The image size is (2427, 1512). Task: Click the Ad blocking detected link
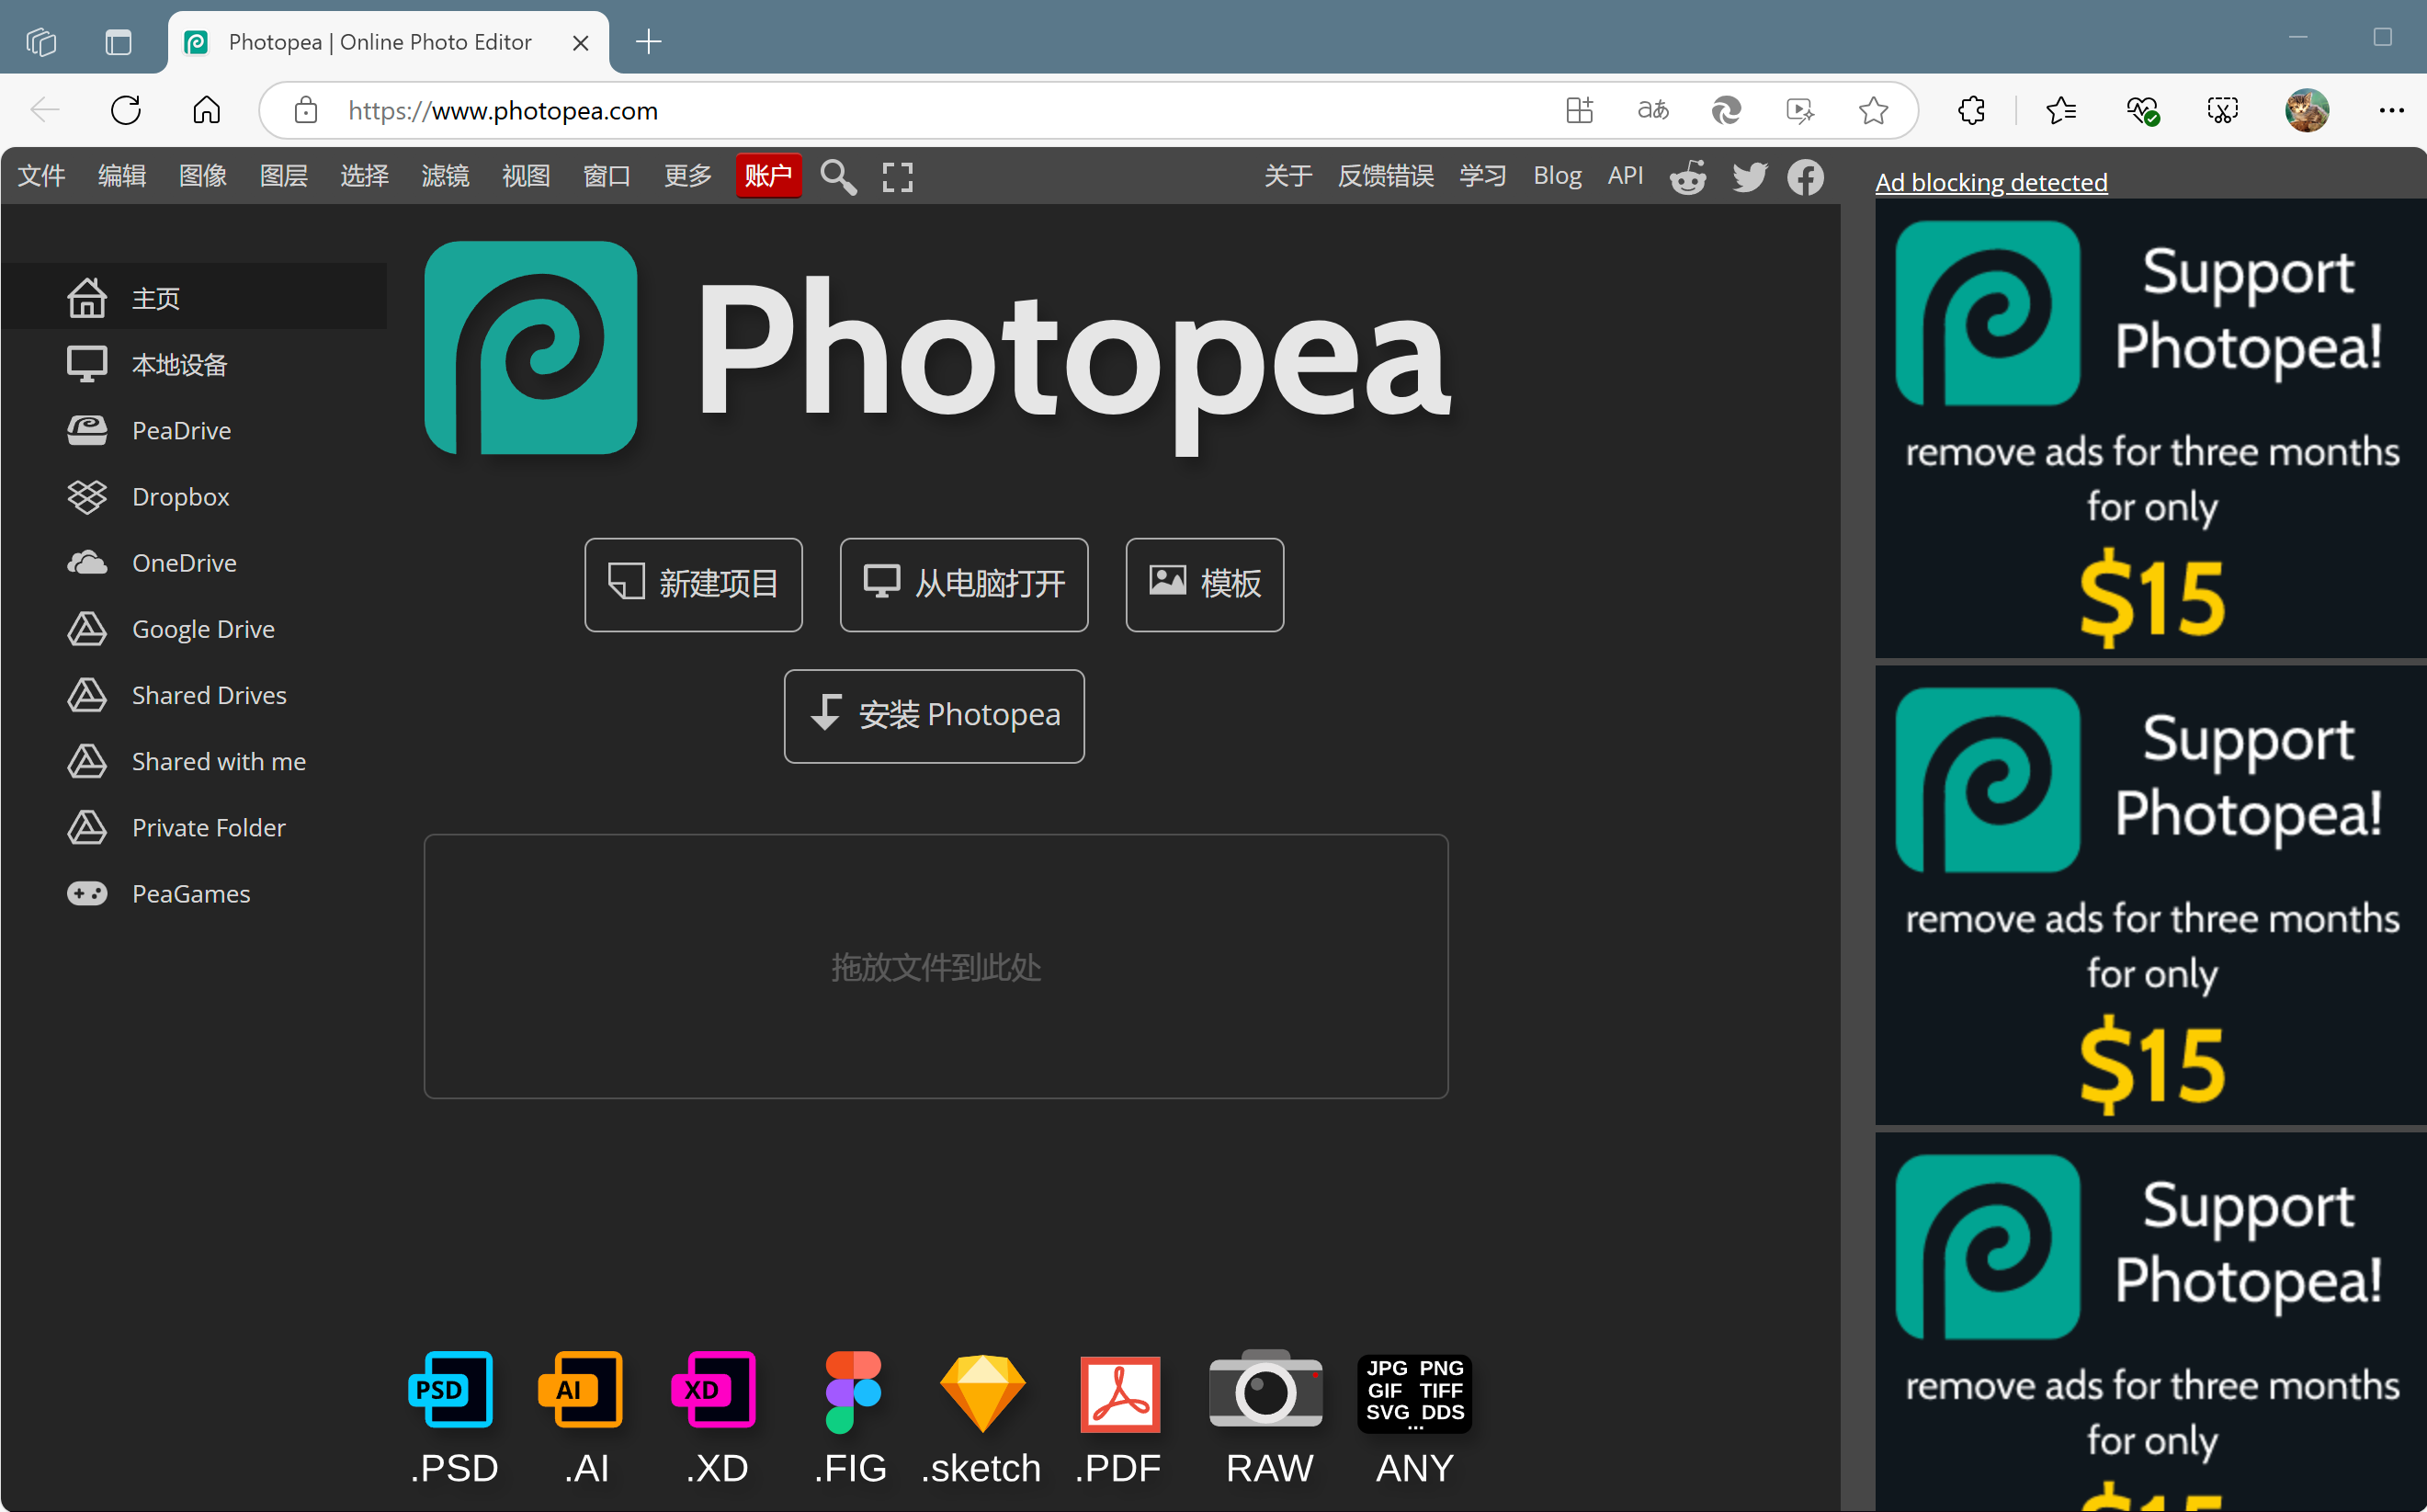pyautogui.click(x=1990, y=182)
